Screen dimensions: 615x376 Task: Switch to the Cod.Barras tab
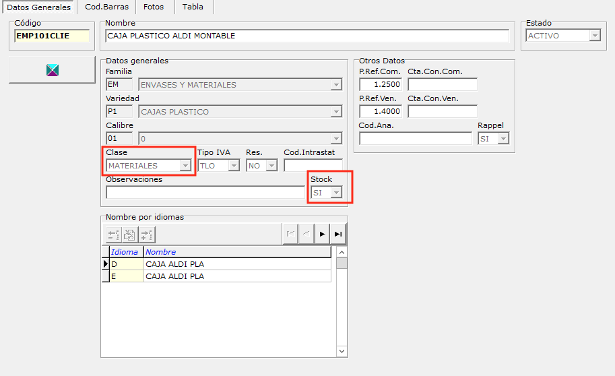tap(106, 7)
